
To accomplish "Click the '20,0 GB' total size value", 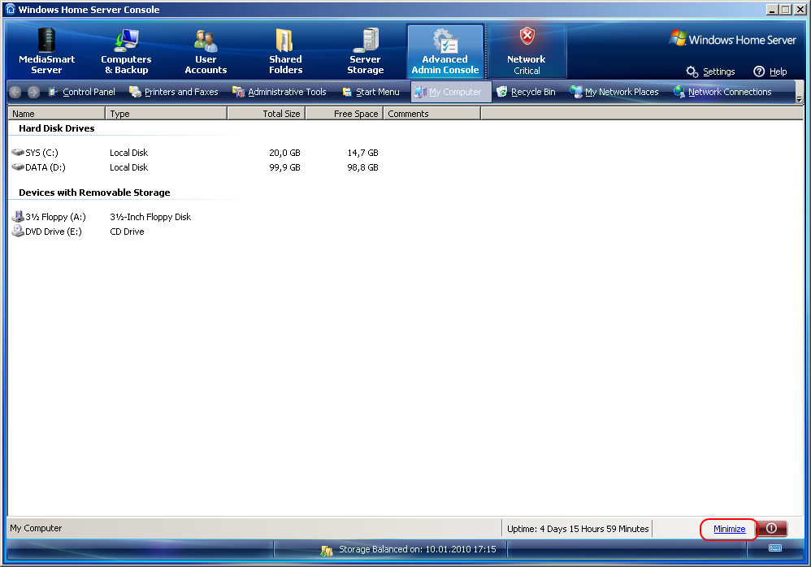I will tap(284, 153).
